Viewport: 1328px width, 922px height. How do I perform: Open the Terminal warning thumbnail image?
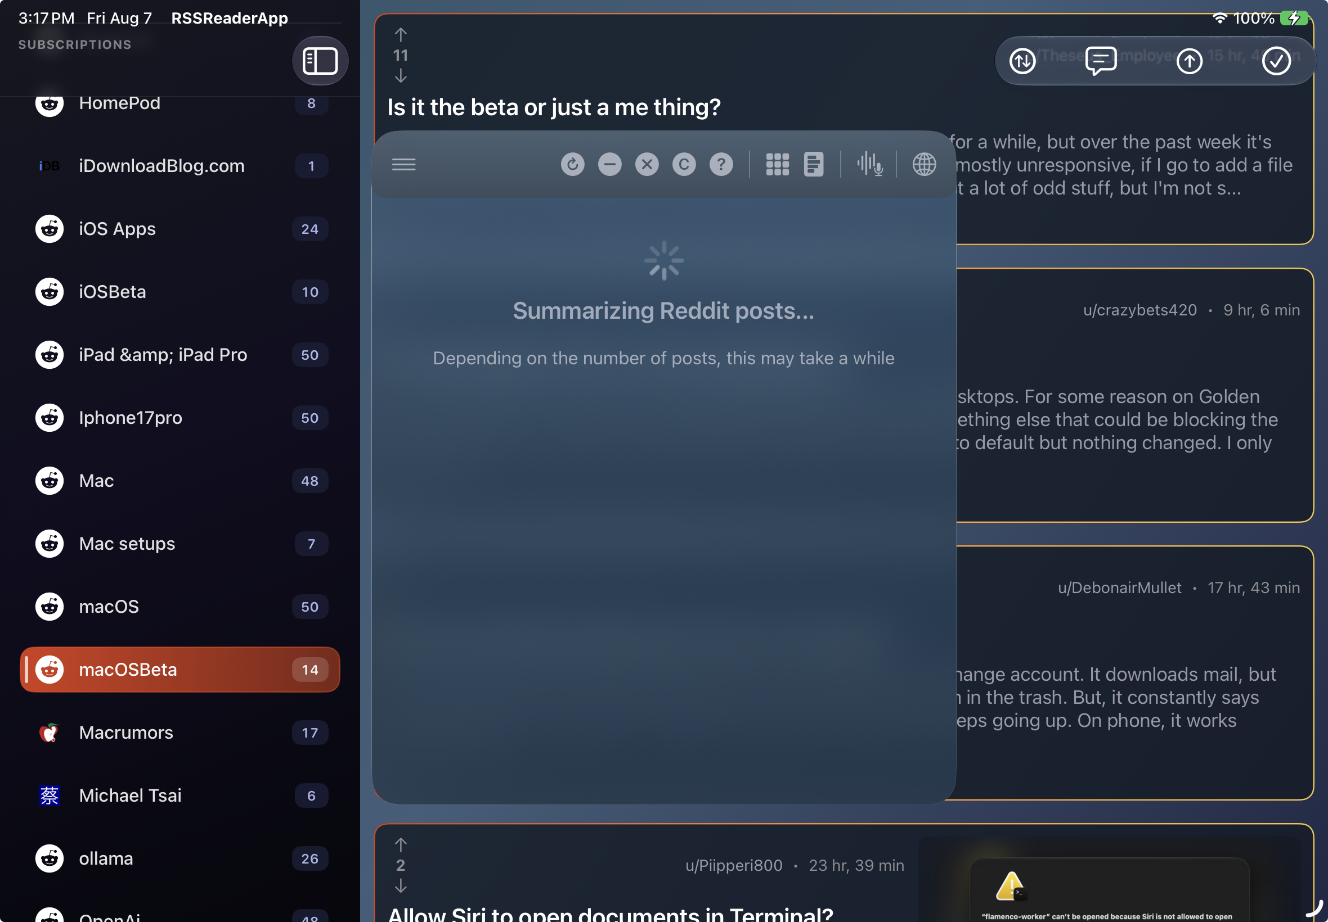coord(1109,880)
